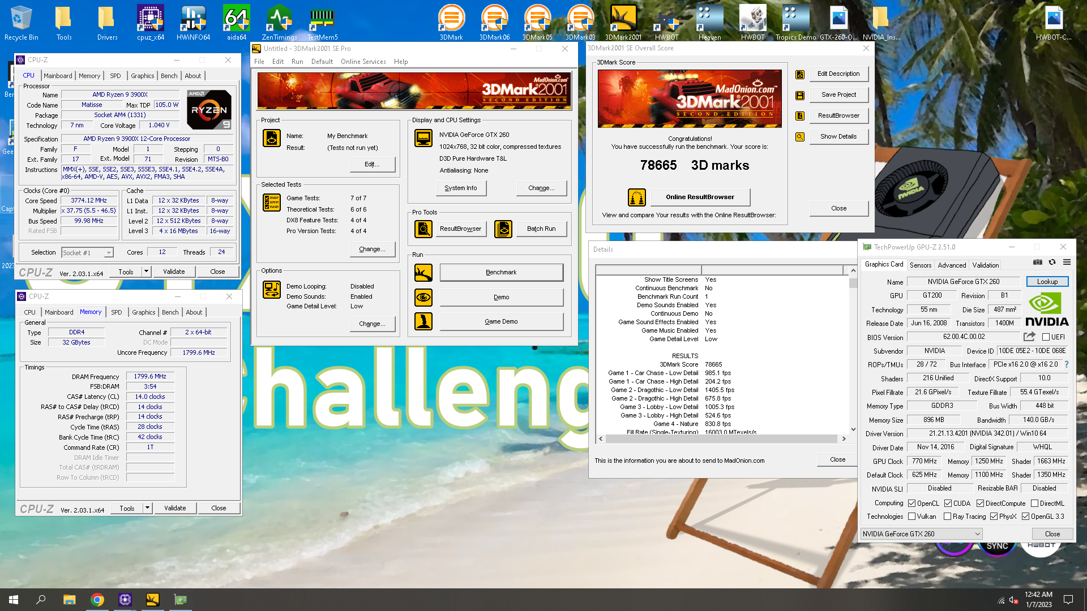Toggle the OpenGL 3.3 checkbox in GPU-Z

pyautogui.click(x=1025, y=517)
